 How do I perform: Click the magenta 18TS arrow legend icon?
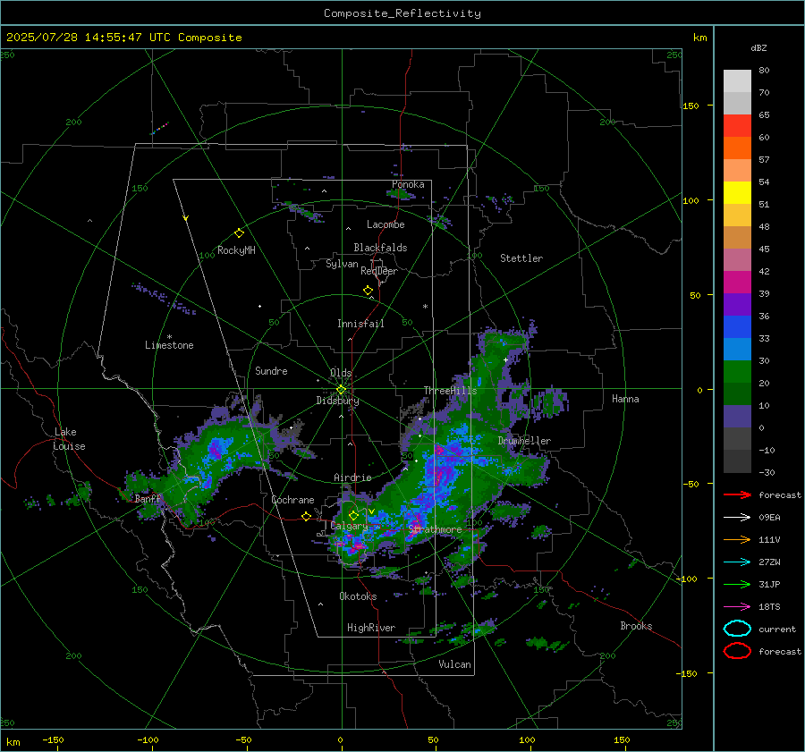(x=737, y=607)
